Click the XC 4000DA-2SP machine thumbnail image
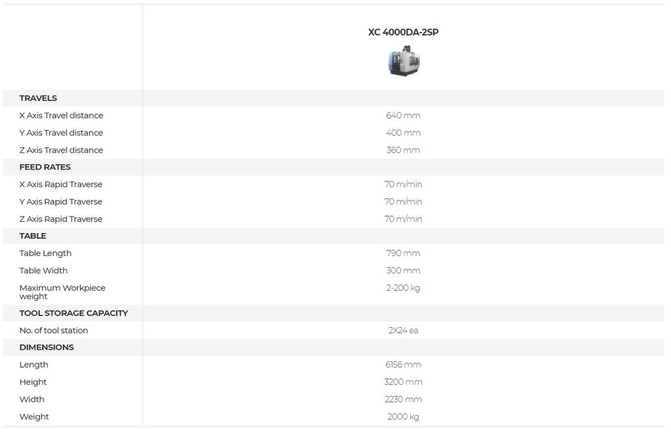This screenshot has width=671, height=432. point(403,61)
